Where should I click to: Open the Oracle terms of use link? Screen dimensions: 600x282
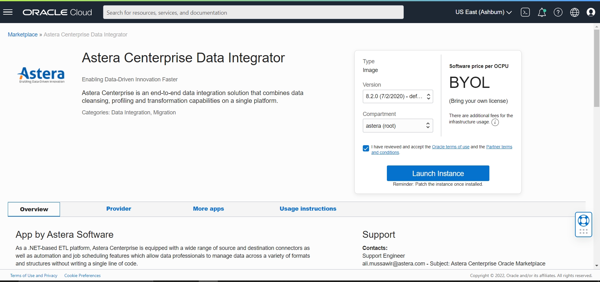click(450, 147)
